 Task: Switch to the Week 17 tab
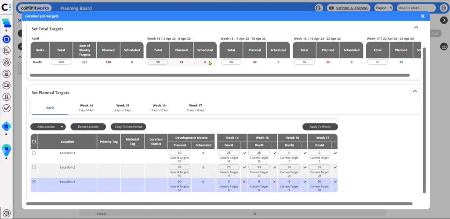195,108
